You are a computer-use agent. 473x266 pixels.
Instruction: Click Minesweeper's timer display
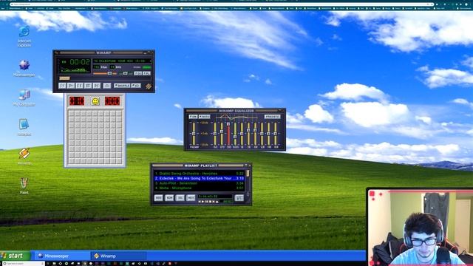[112, 101]
